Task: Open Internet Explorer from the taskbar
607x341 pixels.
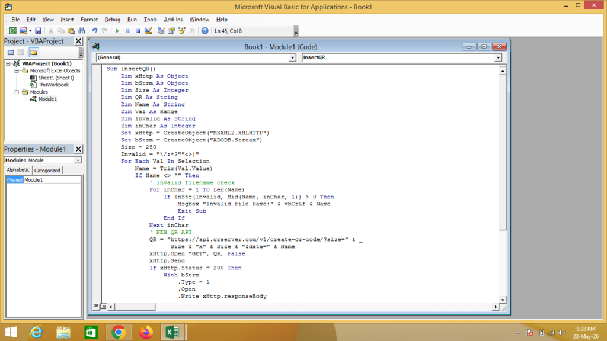Action: [36, 332]
